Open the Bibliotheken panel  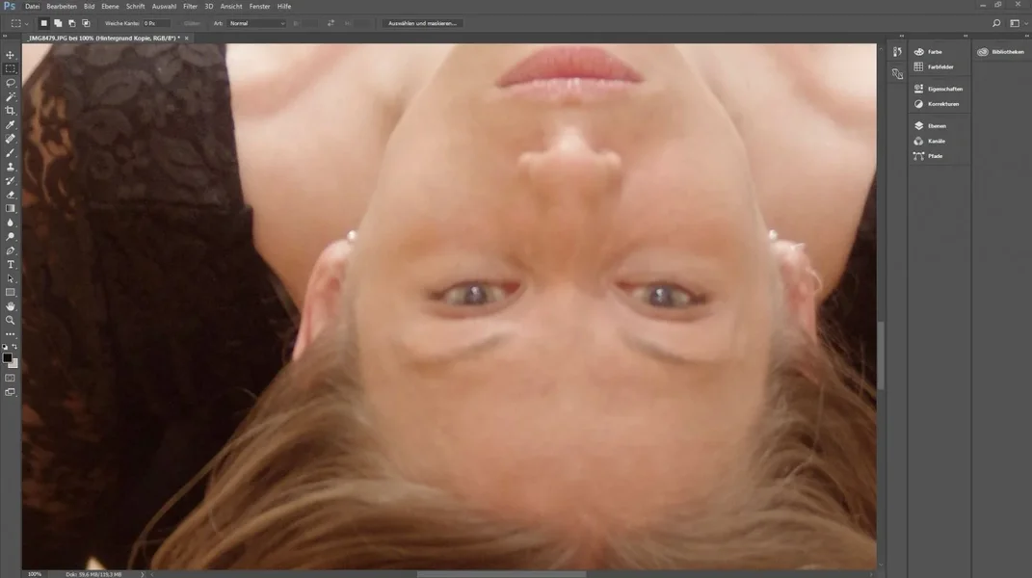click(x=1001, y=51)
